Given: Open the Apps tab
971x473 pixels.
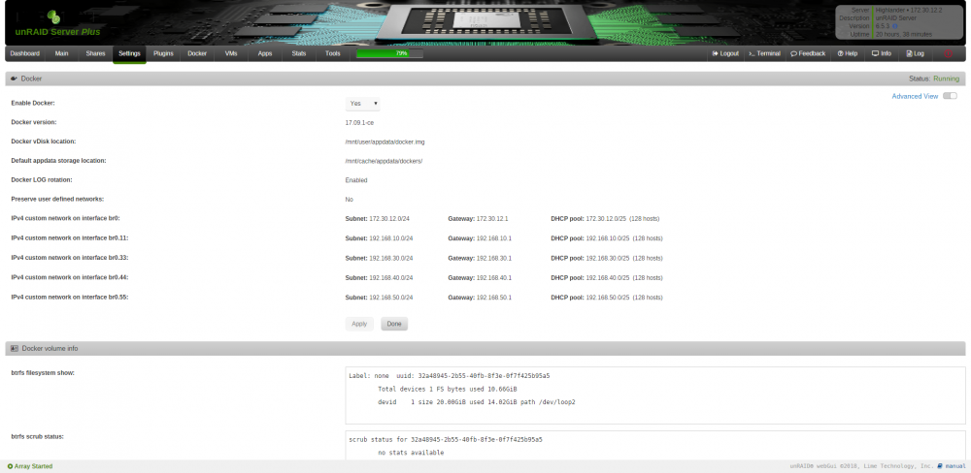Looking at the screenshot, I should (265, 53).
